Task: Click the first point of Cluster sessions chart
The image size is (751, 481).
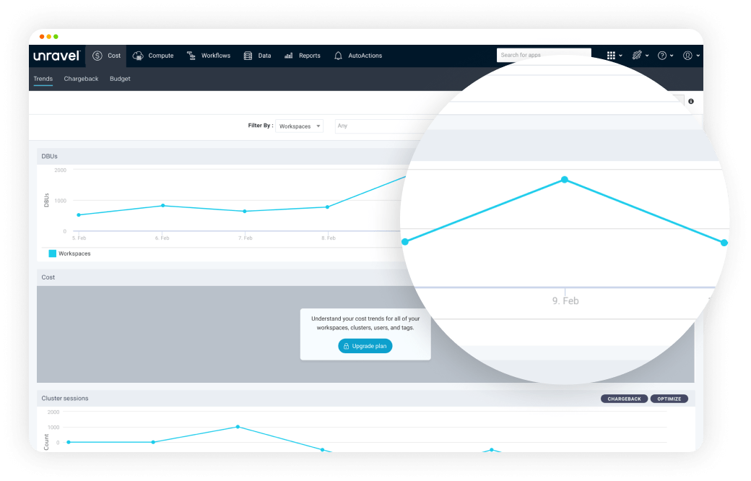Action: (x=69, y=442)
